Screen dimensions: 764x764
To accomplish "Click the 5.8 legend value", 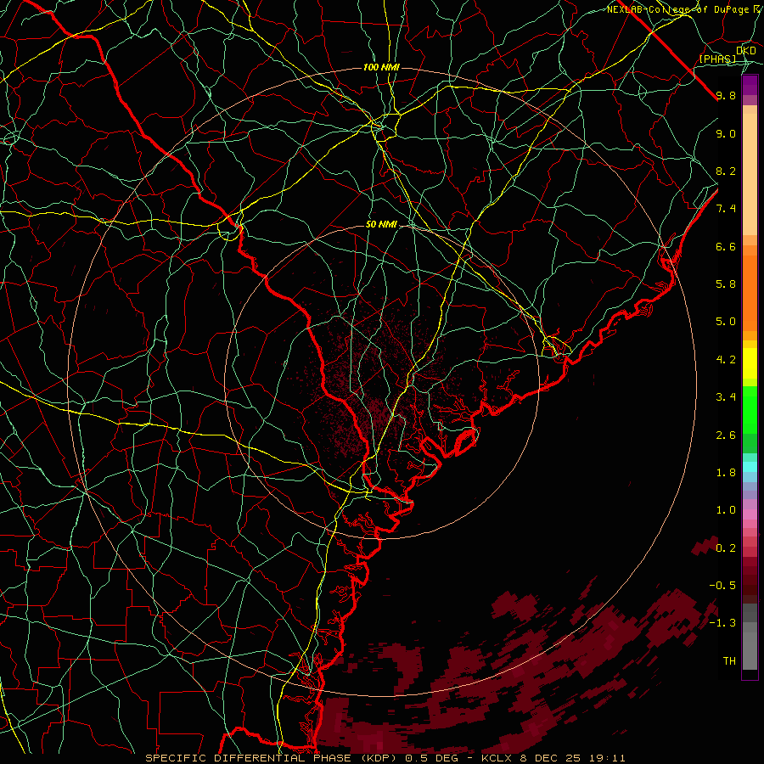I will coord(726,284).
